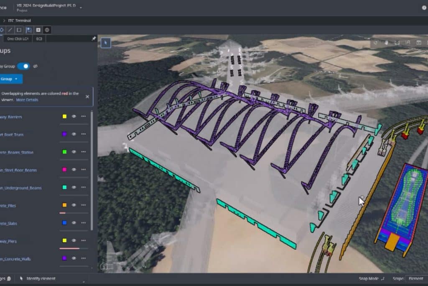Select the rectangle box selection tool

[19, 30]
